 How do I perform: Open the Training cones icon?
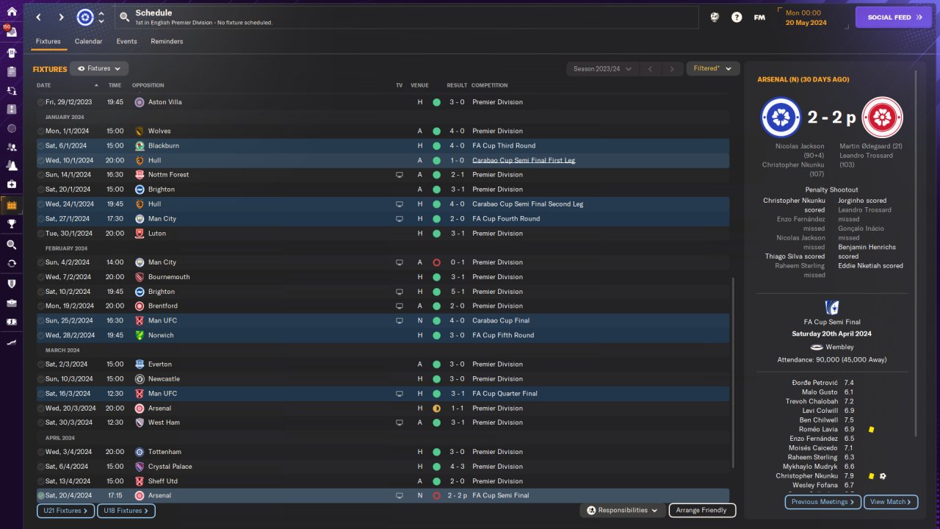click(11, 165)
